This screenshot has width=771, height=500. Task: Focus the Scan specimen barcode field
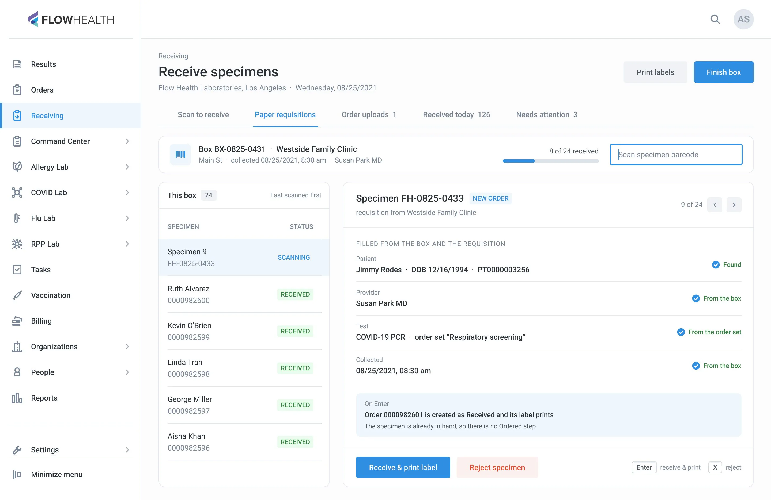pos(676,154)
